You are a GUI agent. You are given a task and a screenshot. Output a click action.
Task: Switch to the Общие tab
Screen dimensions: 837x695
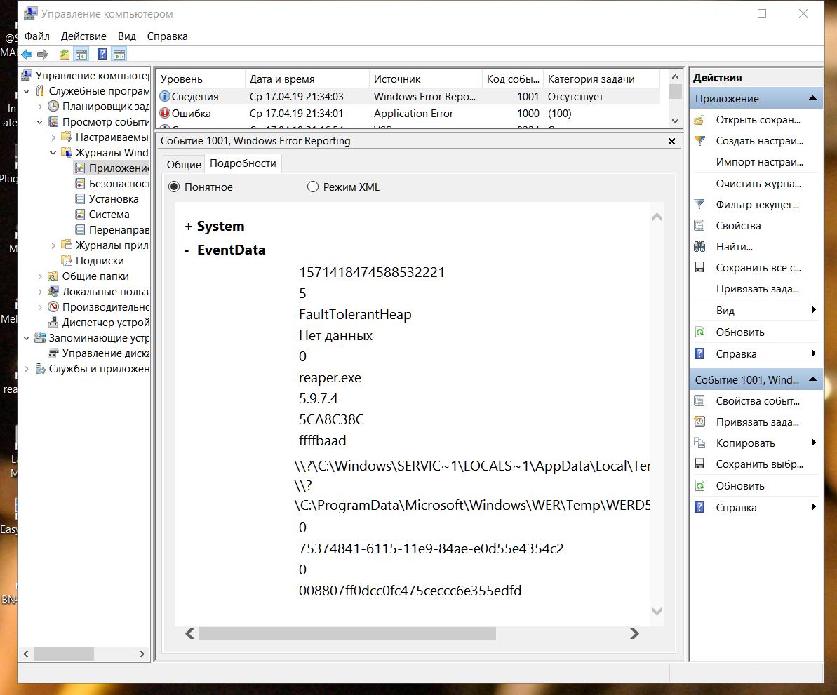tap(183, 164)
